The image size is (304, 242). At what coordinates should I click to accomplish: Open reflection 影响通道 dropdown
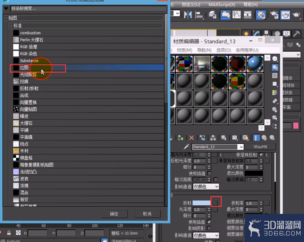(x=206, y=187)
